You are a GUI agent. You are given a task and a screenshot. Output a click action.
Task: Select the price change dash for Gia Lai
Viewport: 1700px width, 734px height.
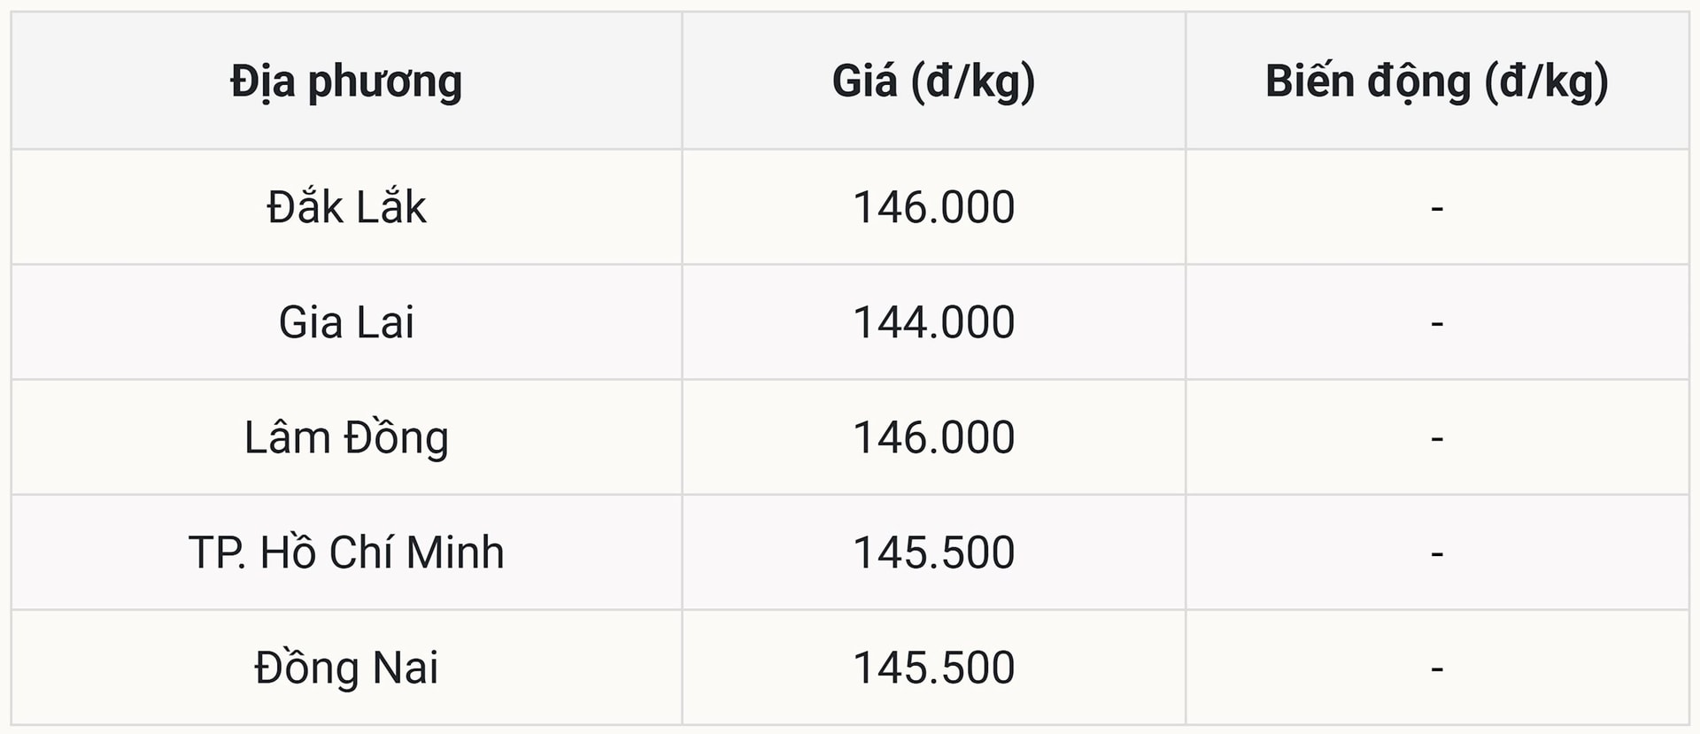[1436, 324]
